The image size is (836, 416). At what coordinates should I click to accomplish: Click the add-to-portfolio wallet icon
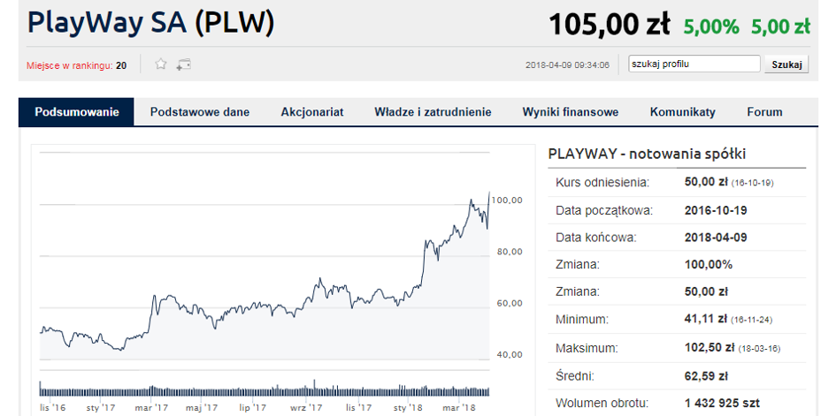pos(184,64)
